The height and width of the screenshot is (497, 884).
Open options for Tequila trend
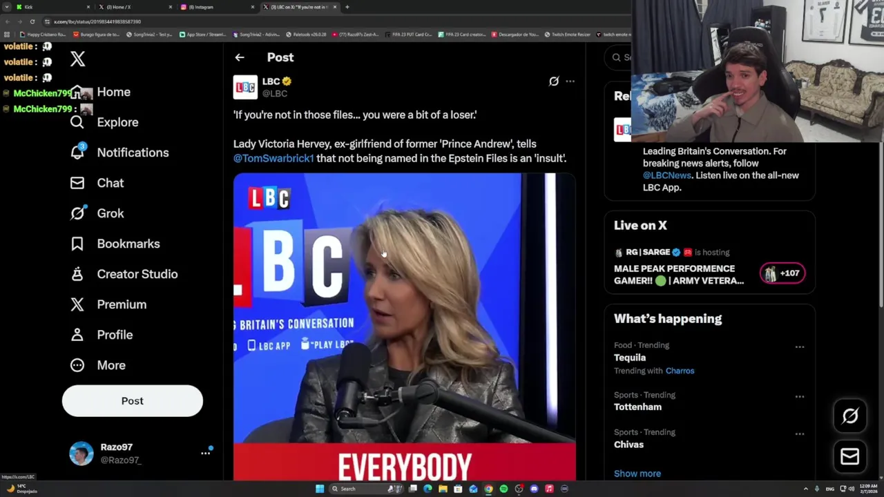coord(800,347)
